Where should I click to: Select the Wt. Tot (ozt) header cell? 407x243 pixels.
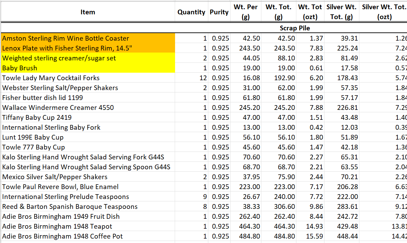pyautogui.click(x=310, y=12)
